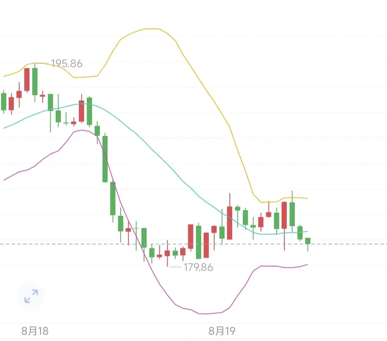Image resolution: width=387 pixels, height=341 pixels.
Task: Select the leftmost green candle on chart
Action: pyautogui.click(x=4, y=102)
